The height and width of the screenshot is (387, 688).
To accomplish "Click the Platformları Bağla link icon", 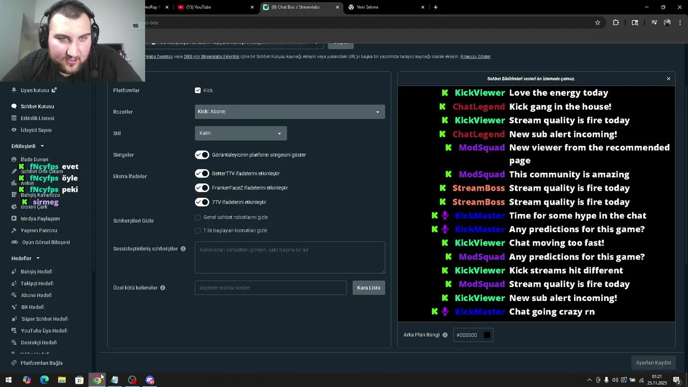I will click(14, 363).
